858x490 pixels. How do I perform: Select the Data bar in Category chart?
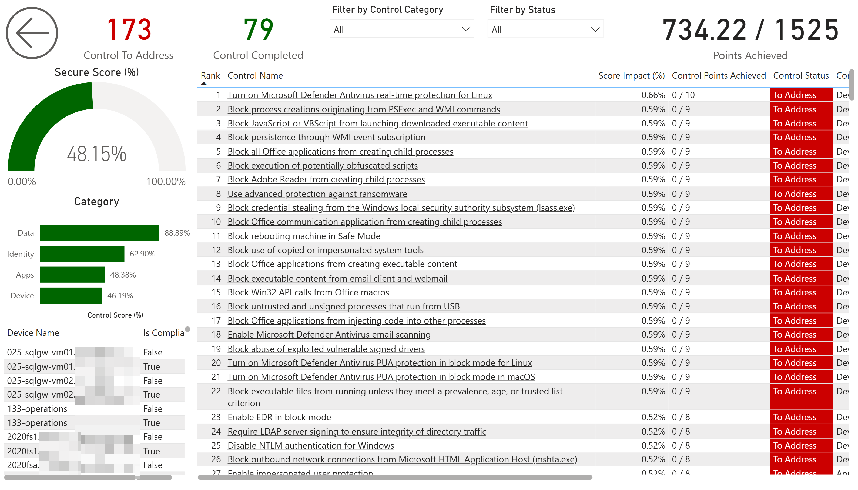[99, 233]
